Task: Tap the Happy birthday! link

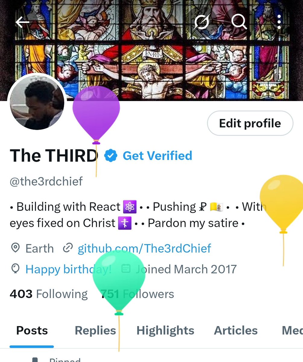Action: pos(68,269)
